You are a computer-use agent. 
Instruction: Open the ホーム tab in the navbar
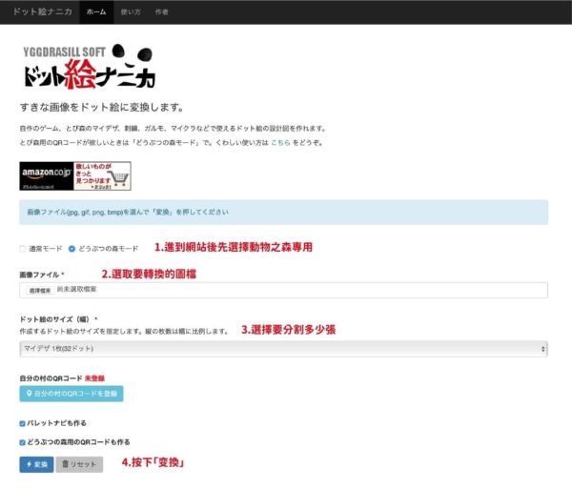[x=96, y=12]
